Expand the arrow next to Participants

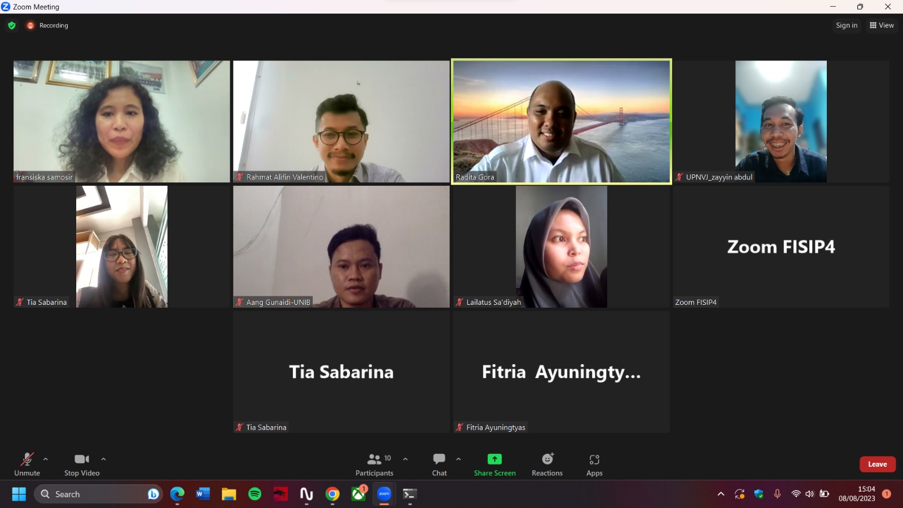click(x=405, y=459)
